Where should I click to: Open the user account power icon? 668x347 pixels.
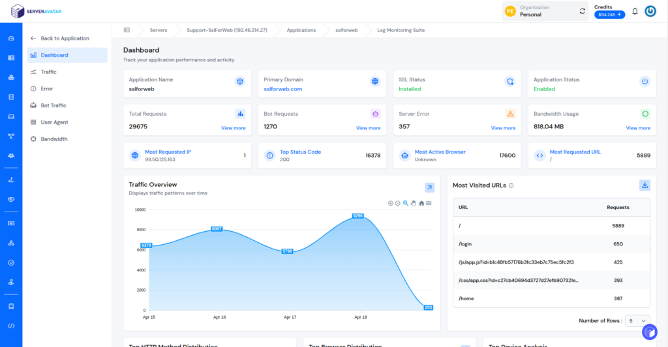pos(650,11)
